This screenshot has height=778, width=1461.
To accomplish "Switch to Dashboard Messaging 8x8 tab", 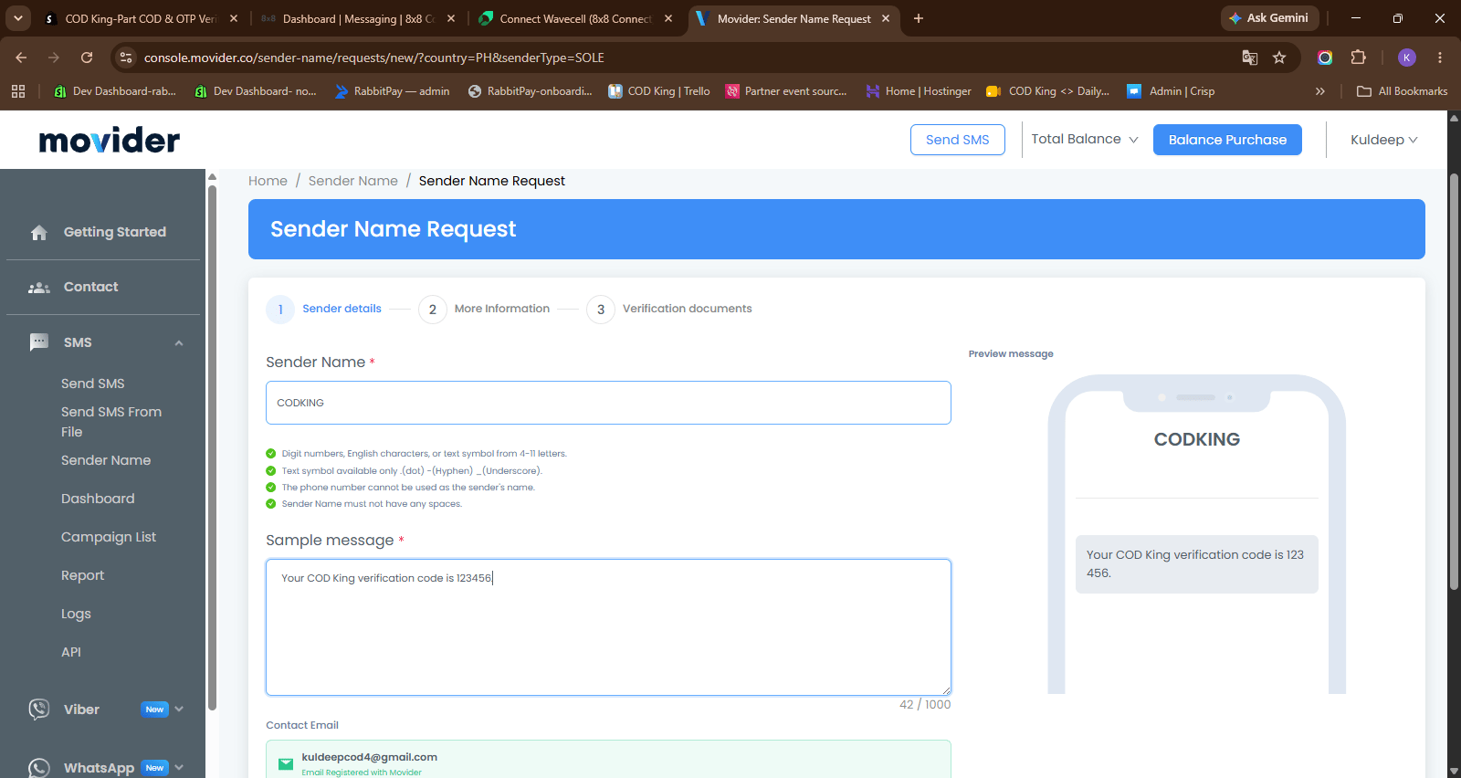I will (359, 18).
